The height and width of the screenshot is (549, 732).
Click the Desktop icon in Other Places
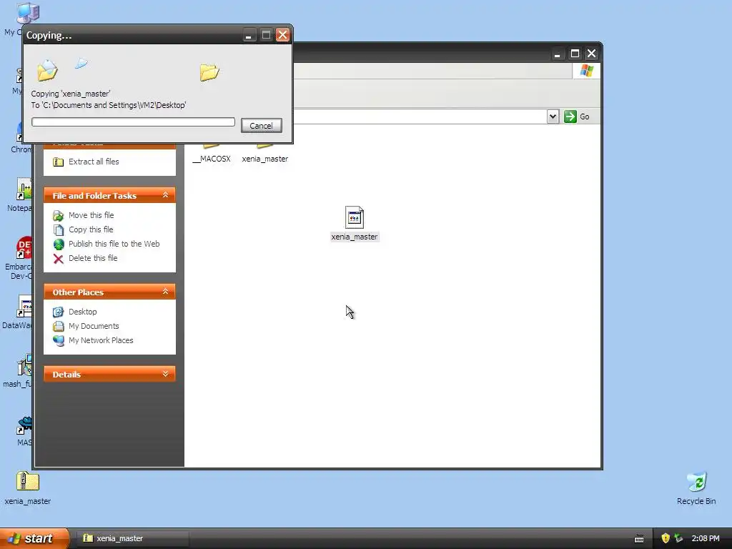pos(59,312)
